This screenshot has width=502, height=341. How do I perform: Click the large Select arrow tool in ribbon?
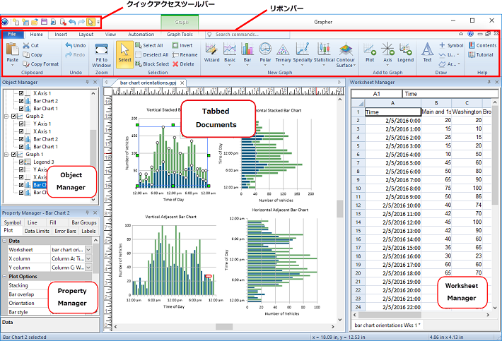tap(124, 54)
